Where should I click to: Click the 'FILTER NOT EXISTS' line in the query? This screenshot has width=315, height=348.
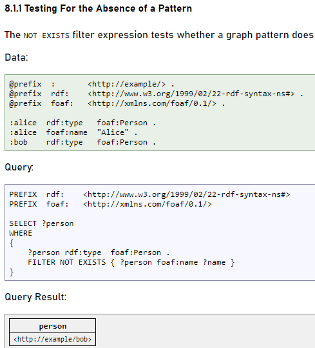pos(131,262)
